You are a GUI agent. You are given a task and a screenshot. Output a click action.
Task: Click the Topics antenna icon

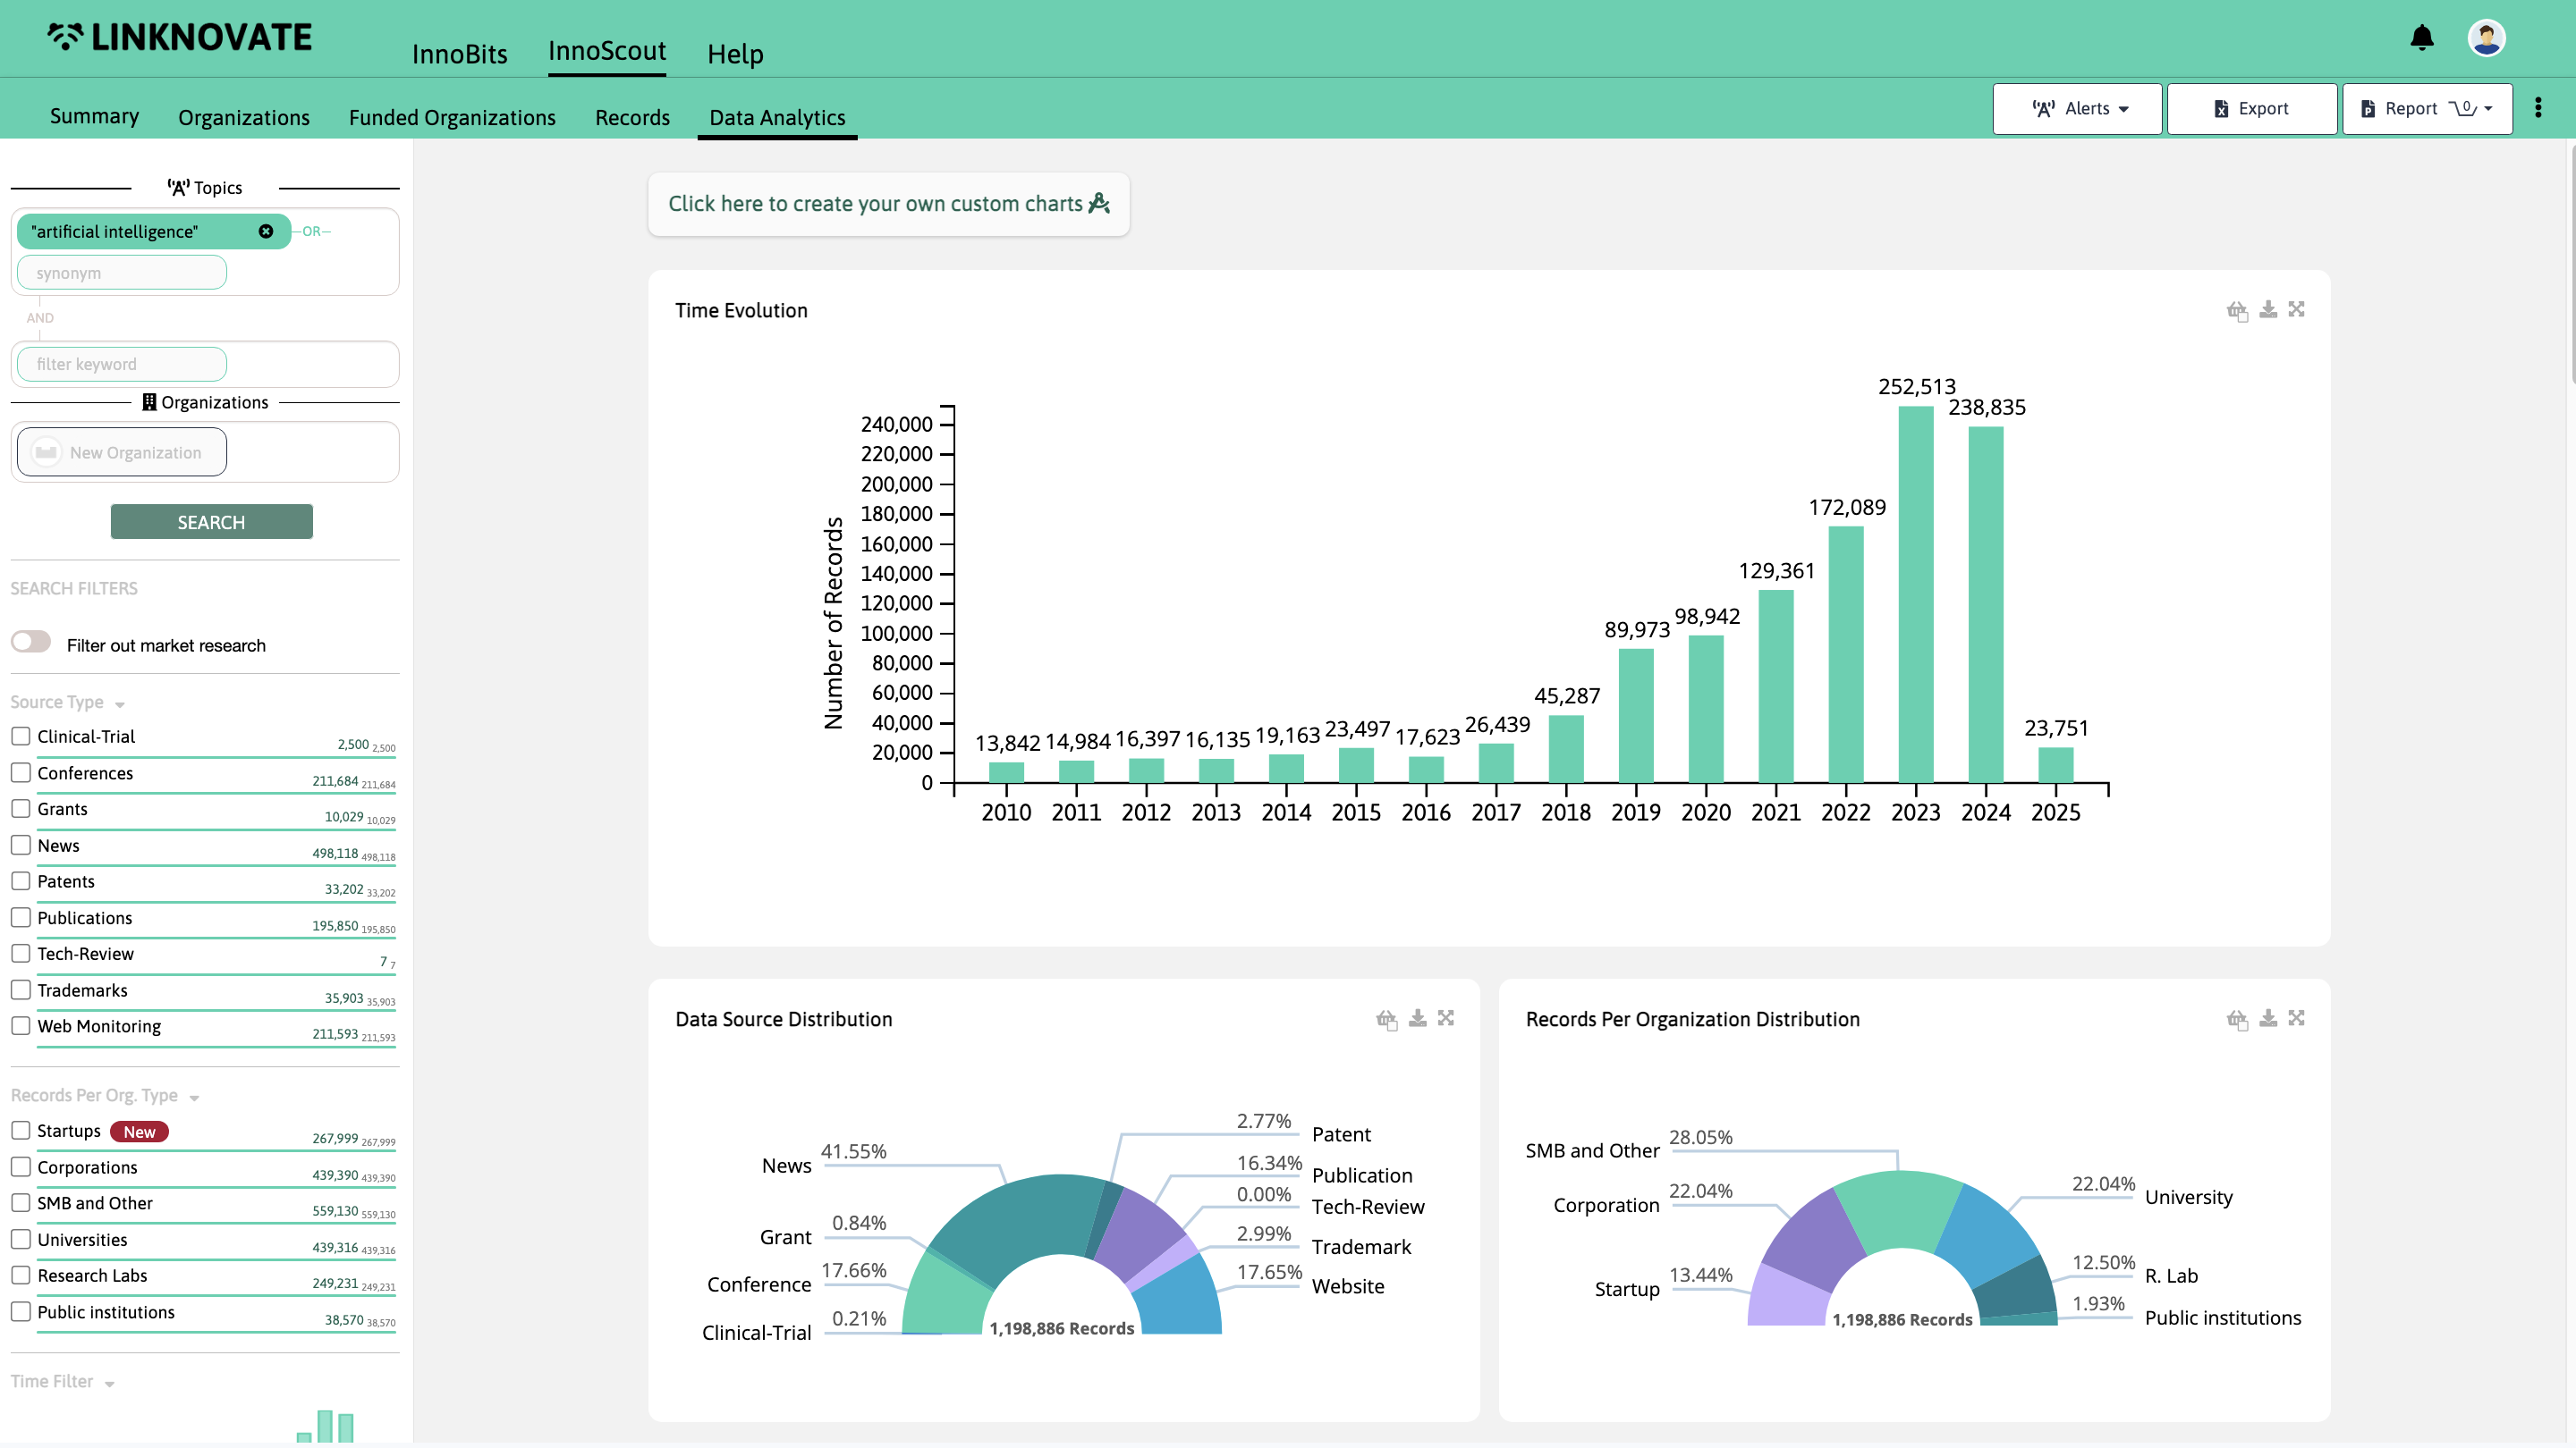pyautogui.click(x=178, y=188)
